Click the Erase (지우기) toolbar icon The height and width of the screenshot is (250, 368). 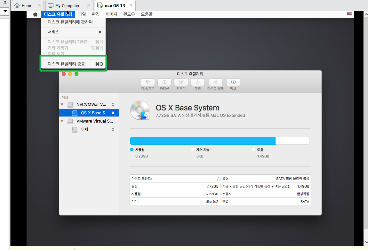181,82
